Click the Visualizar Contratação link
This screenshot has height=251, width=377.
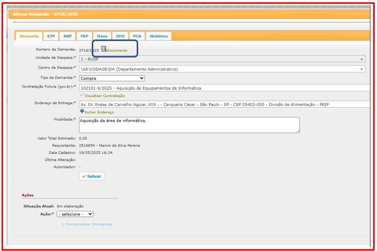click(104, 96)
